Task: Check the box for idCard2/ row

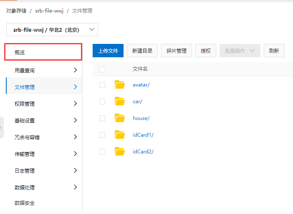Action: coord(102,152)
